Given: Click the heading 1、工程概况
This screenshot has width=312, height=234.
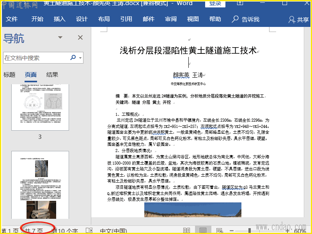Looking at the screenshot, I should (128, 114).
